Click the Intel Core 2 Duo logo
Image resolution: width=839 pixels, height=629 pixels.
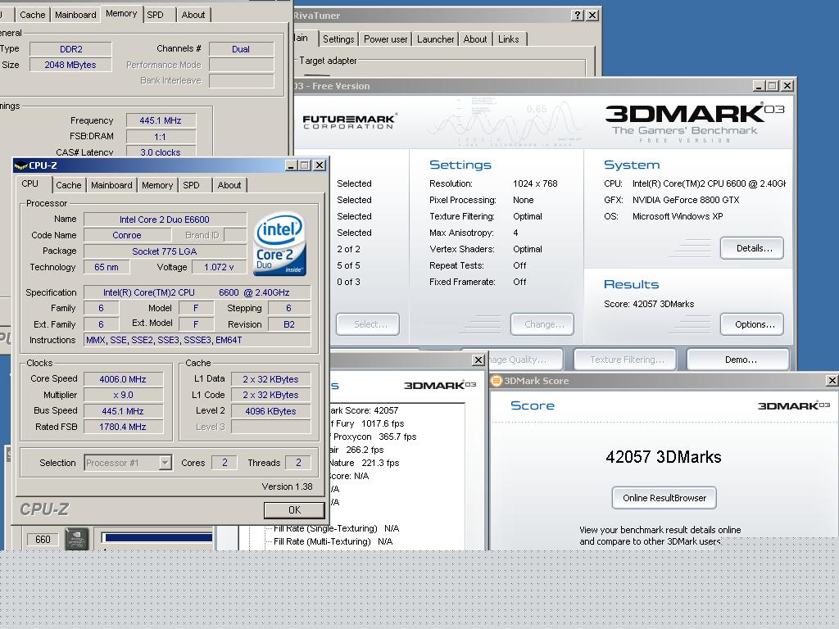tap(279, 244)
